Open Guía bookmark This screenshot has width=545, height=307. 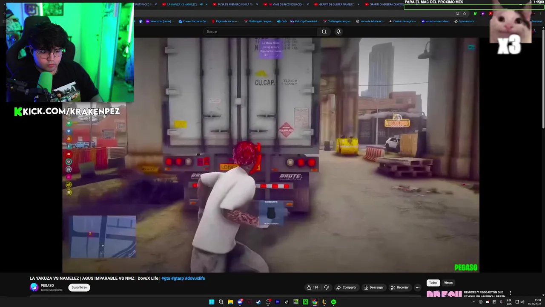281,21
